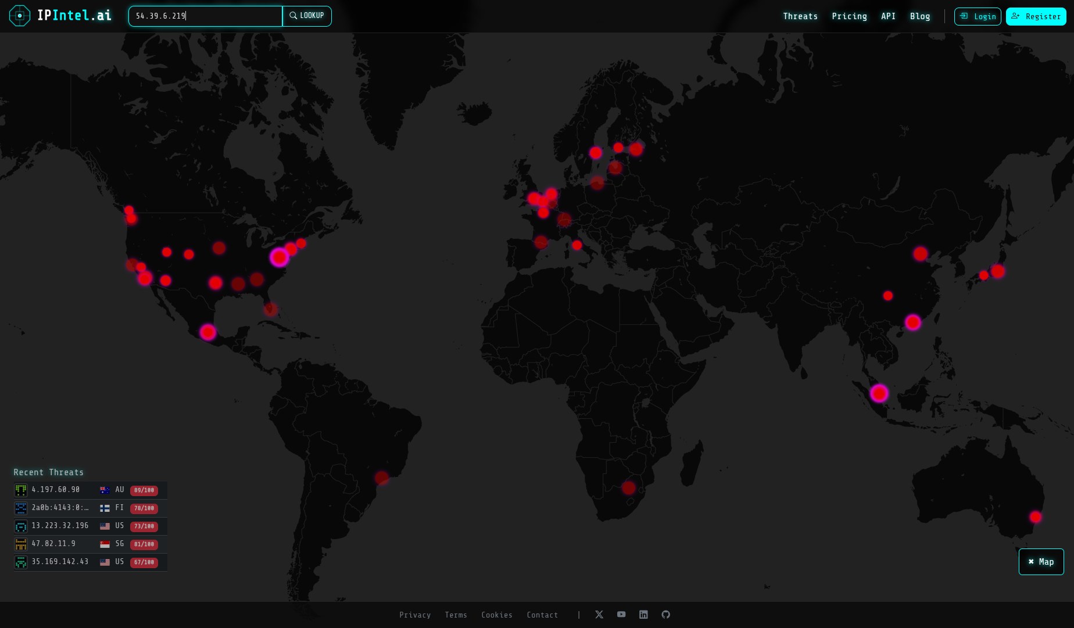The image size is (1074, 628).
Task: Click the threat marker in southeast Australia
Action: point(1036,517)
